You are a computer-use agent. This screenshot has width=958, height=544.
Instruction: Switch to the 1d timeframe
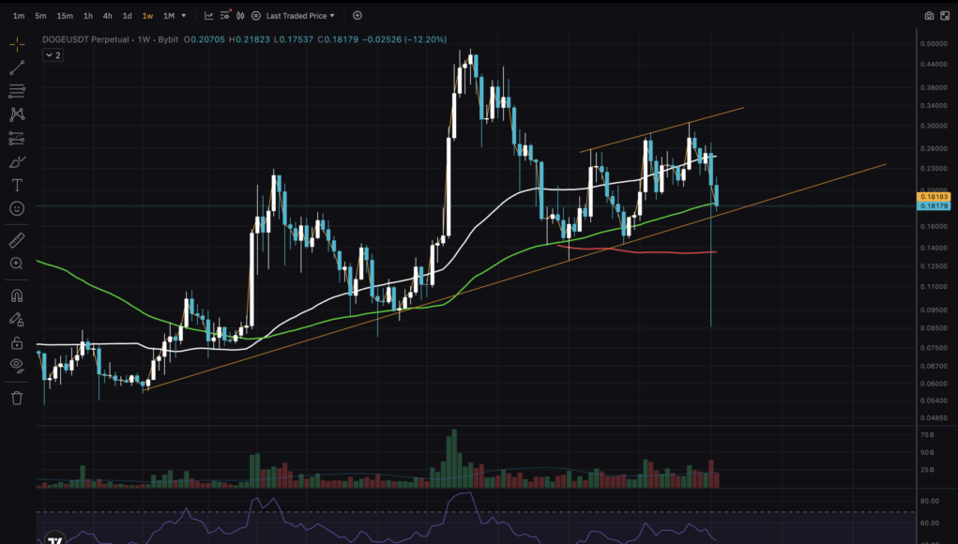(x=127, y=16)
